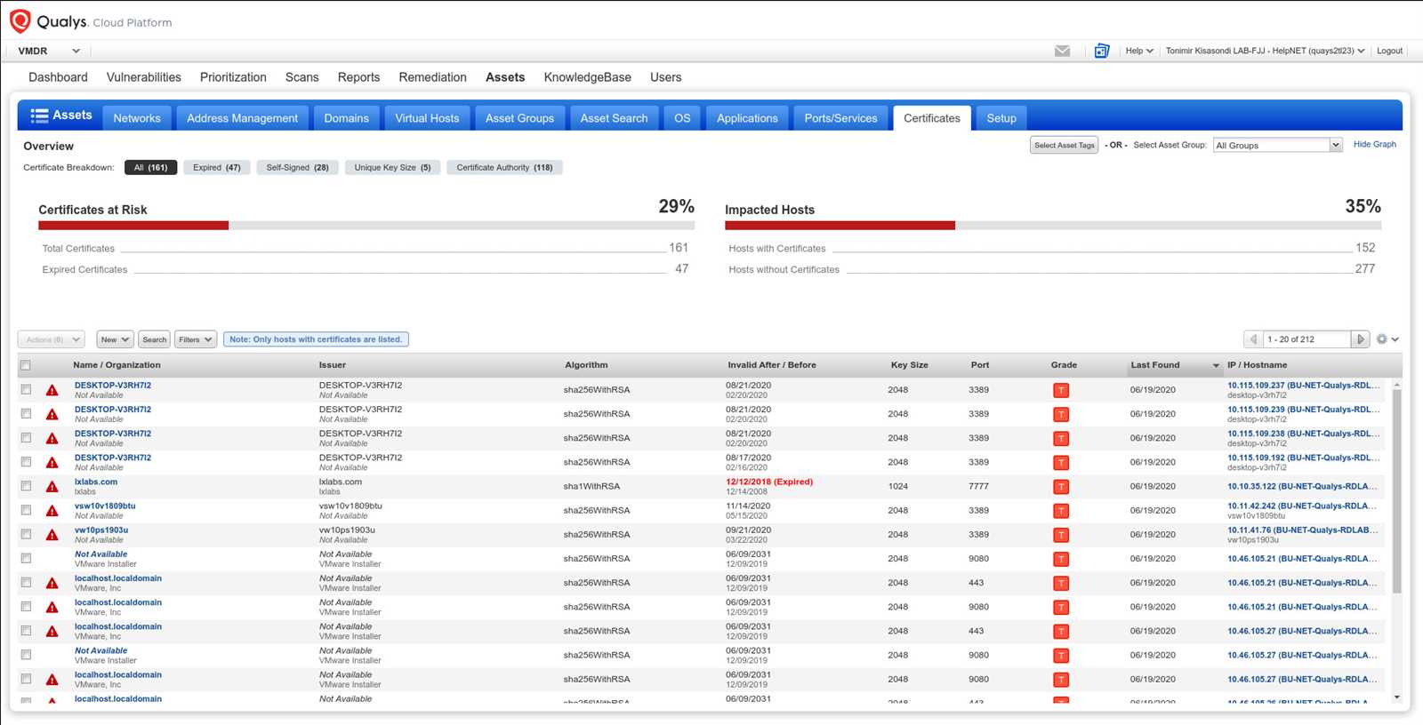The height and width of the screenshot is (725, 1423).
Task: Open the New dropdown button
Action: pyautogui.click(x=115, y=339)
